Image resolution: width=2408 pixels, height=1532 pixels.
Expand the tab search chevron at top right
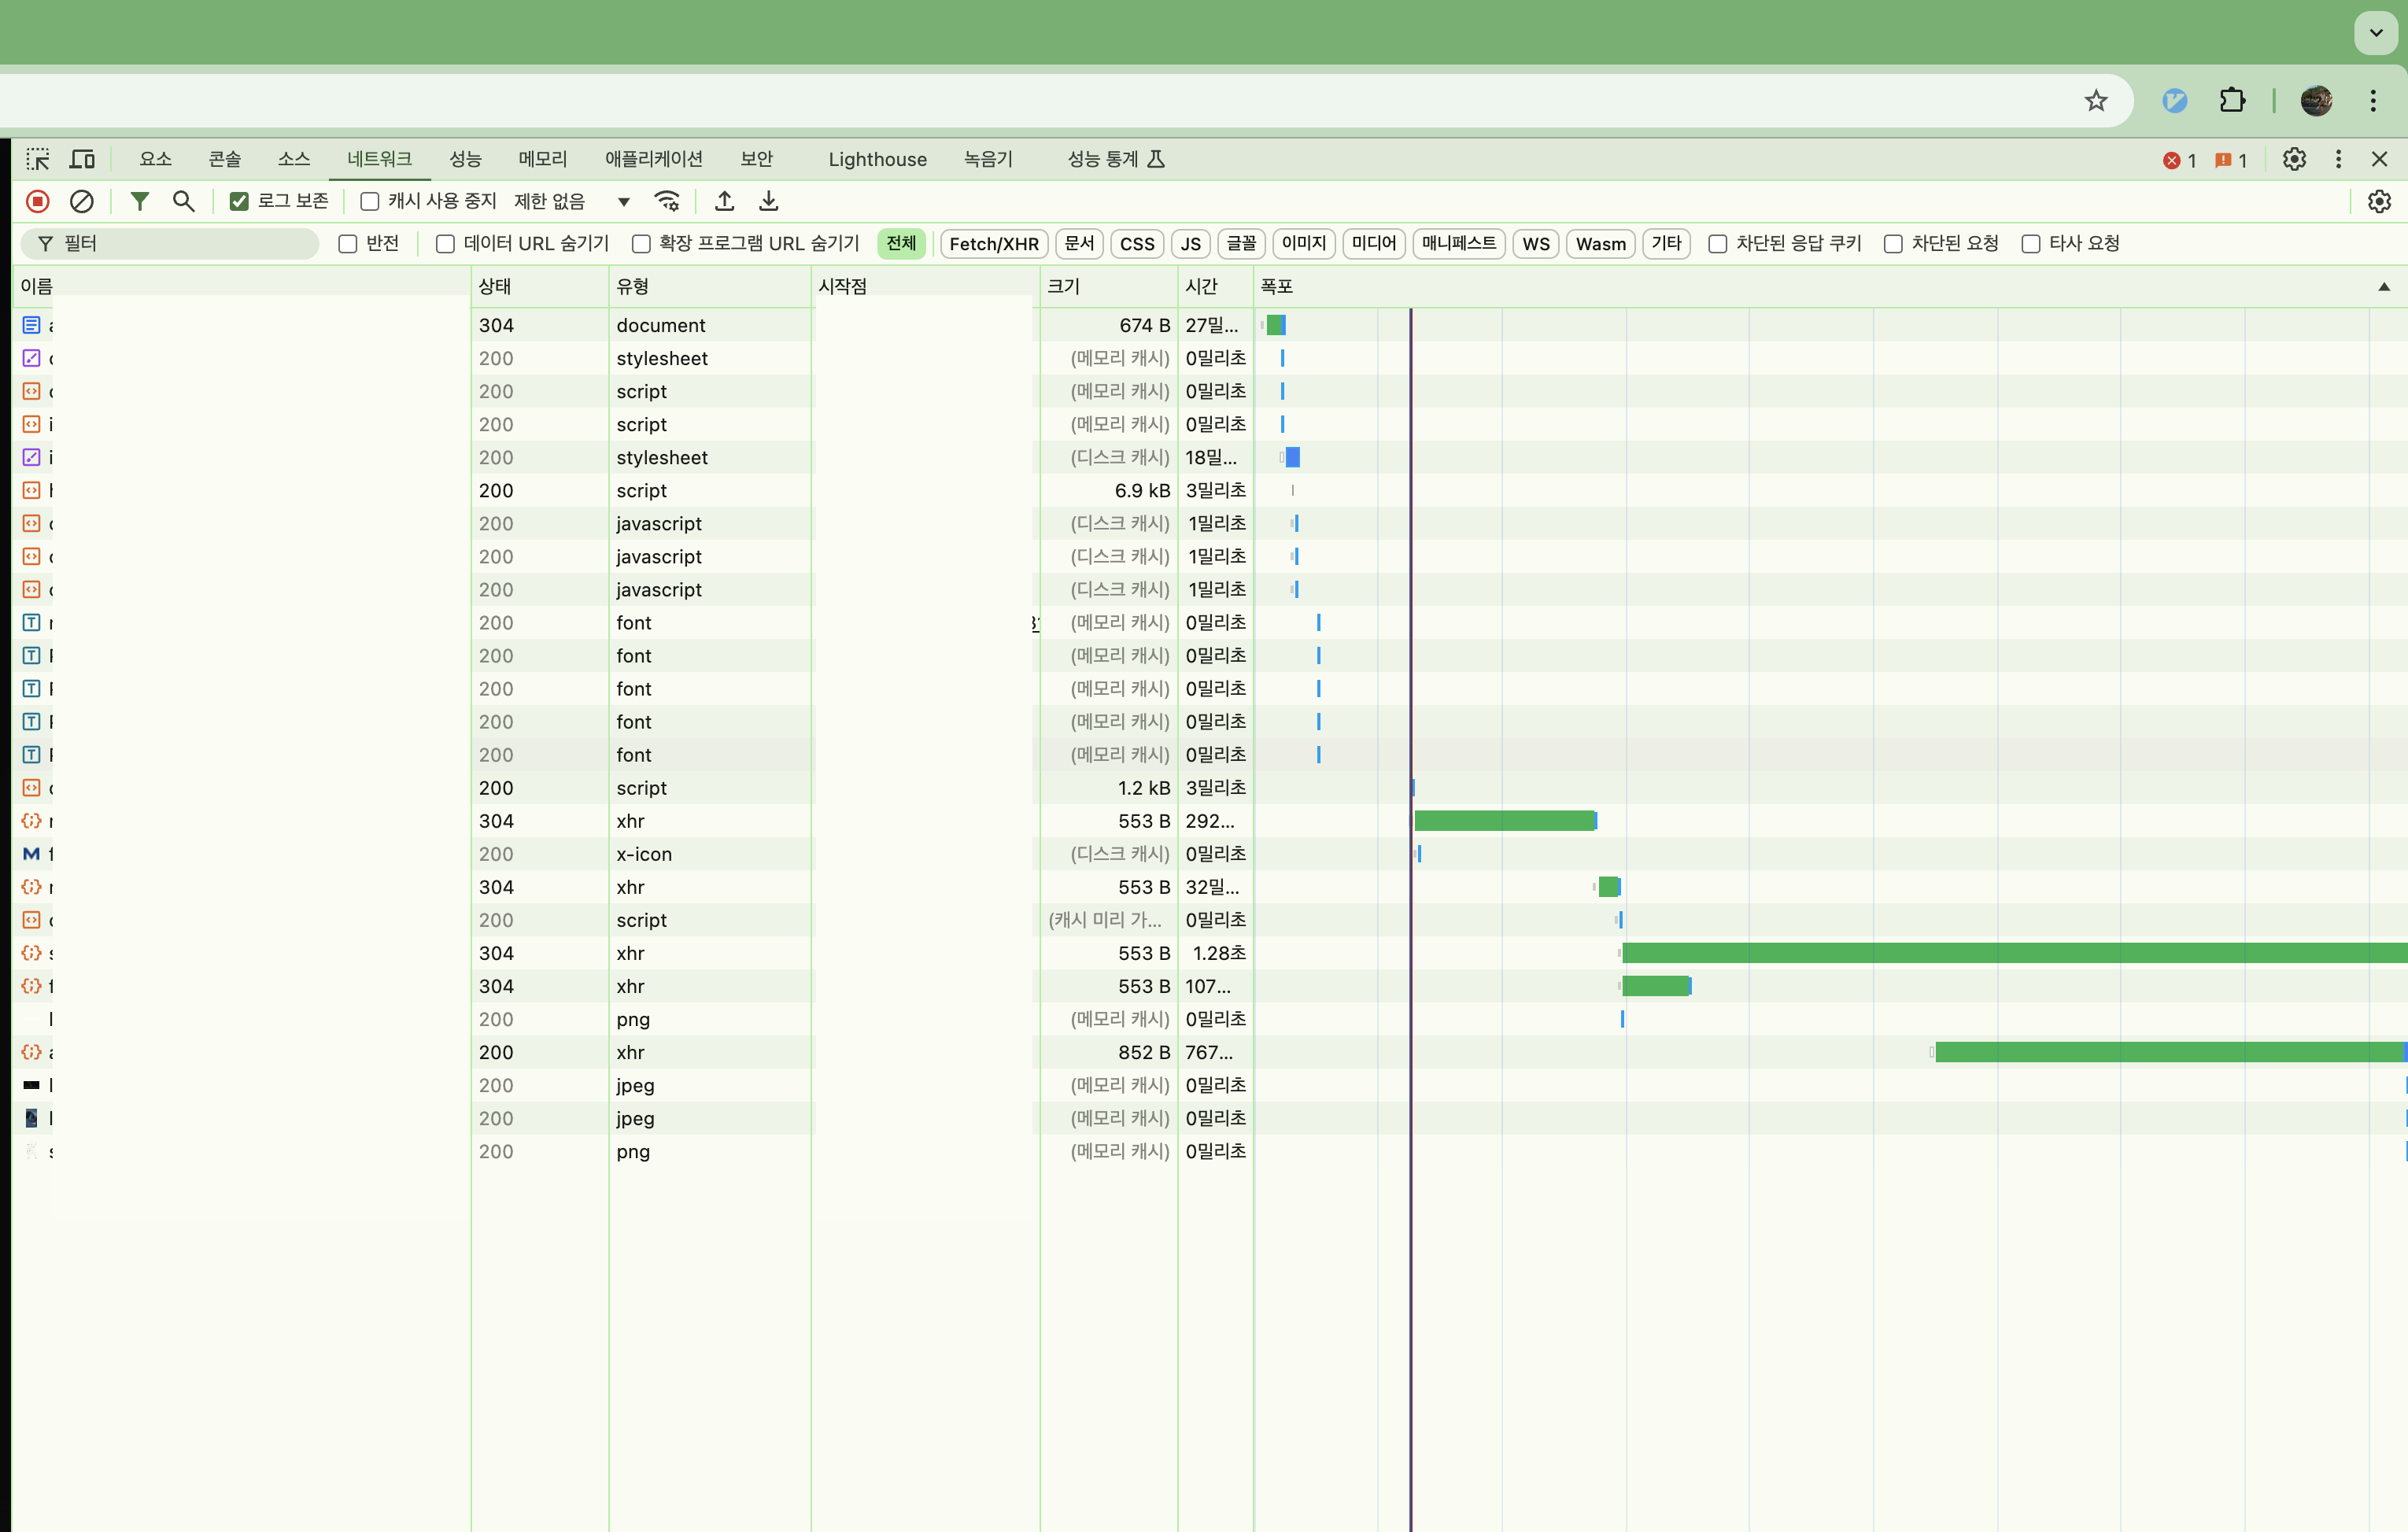click(2375, 32)
